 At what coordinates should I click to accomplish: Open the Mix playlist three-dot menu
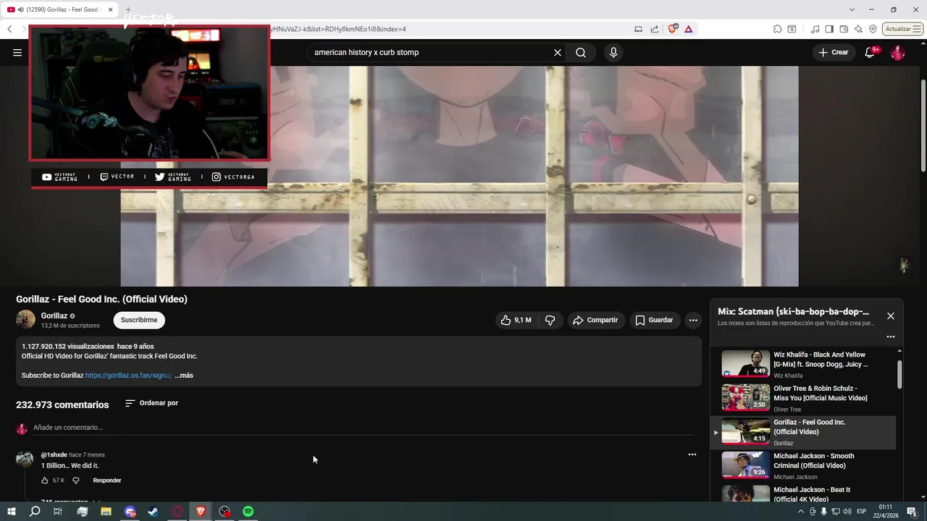[891, 336]
